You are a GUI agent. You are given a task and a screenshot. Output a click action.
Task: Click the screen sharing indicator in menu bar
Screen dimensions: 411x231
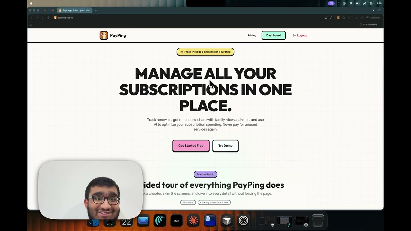331,3
